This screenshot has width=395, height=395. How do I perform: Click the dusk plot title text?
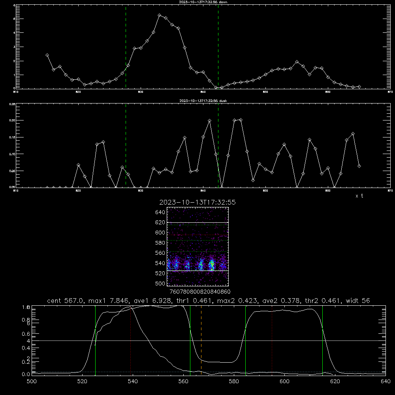(203, 101)
